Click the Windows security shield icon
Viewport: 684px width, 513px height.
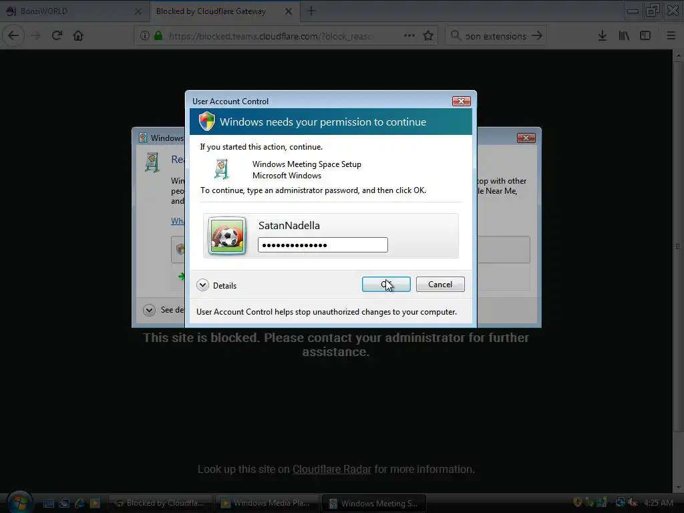pos(207,122)
